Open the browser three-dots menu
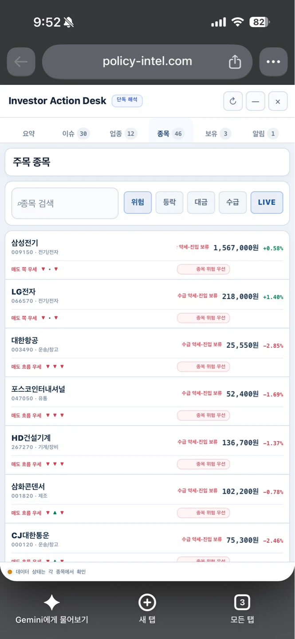Viewport: 295px width, 639px height. (273, 62)
